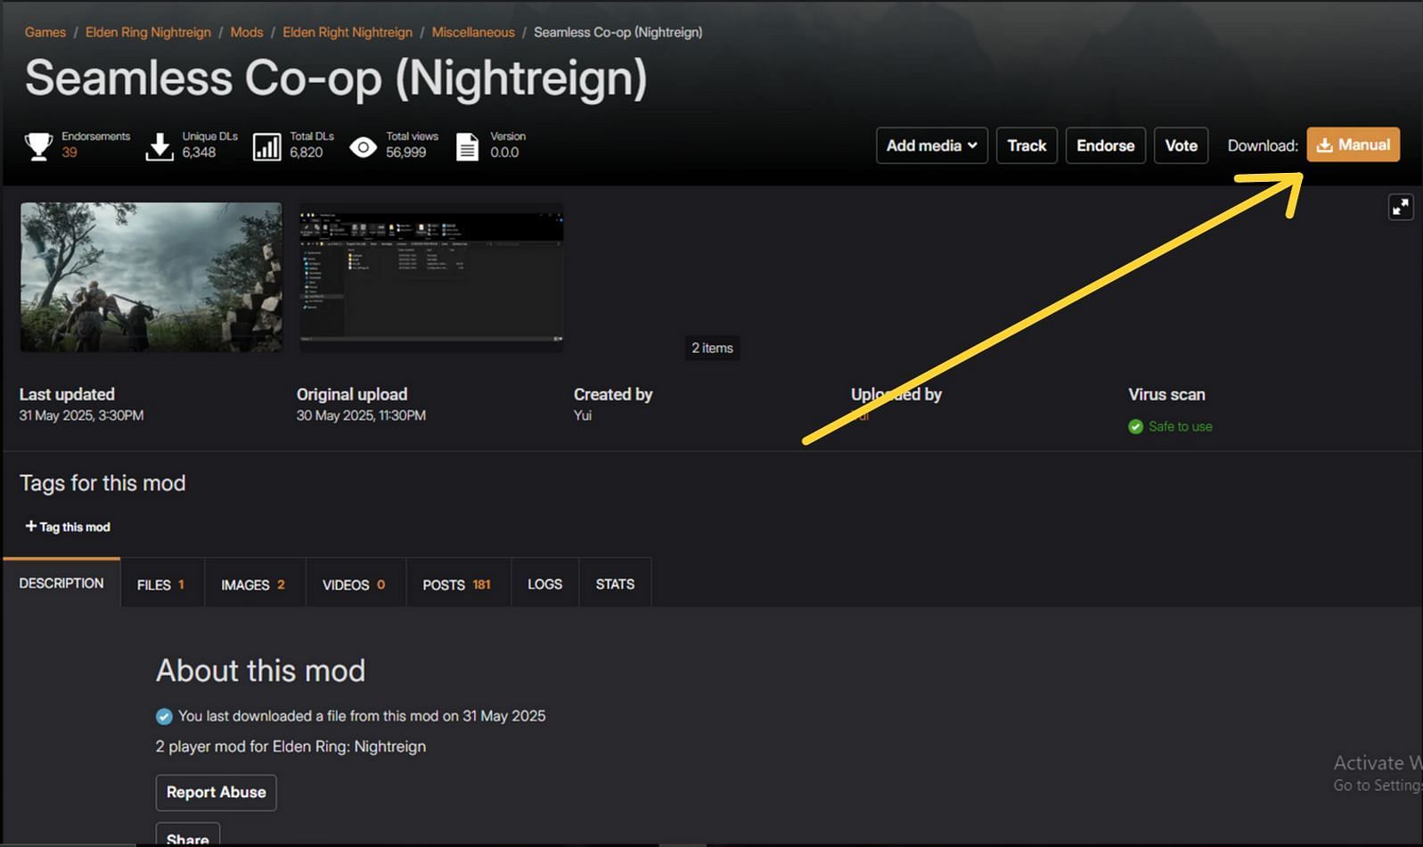
Task: Open the Stats tab
Action: click(616, 584)
